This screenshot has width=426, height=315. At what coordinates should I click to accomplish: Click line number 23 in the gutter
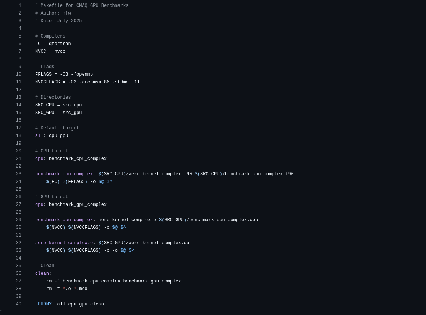[x=19, y=174]
